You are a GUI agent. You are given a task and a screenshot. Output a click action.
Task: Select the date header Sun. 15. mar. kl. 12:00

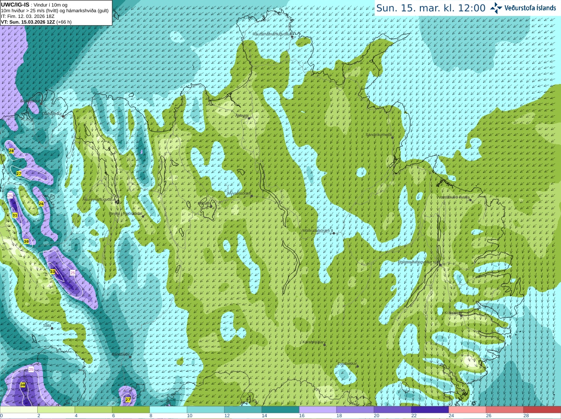point(431,8)
